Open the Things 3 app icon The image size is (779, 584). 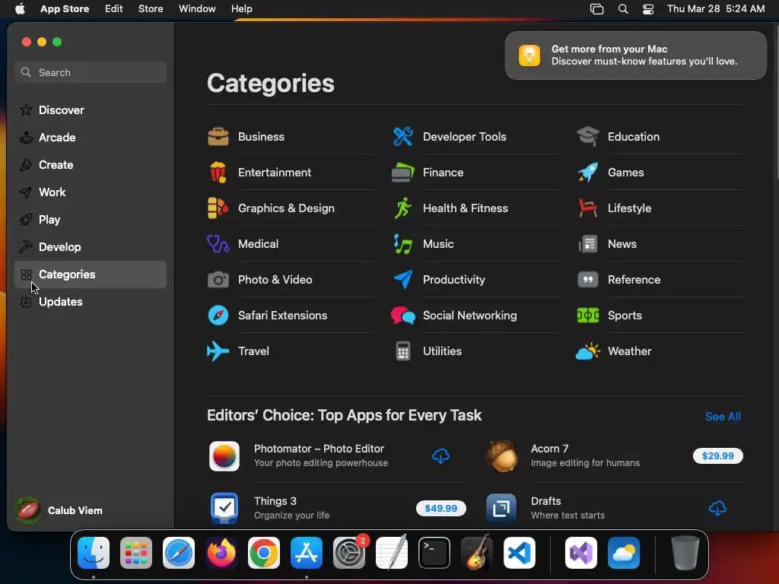click(224, 509)
